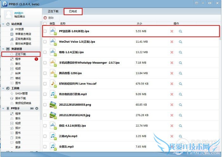Open PP资源 in the sidebar

pyautogui.click(x=20, y=29)
